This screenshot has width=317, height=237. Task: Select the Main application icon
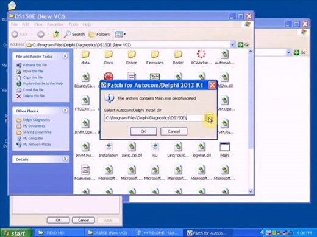click(x=224, y=150)
